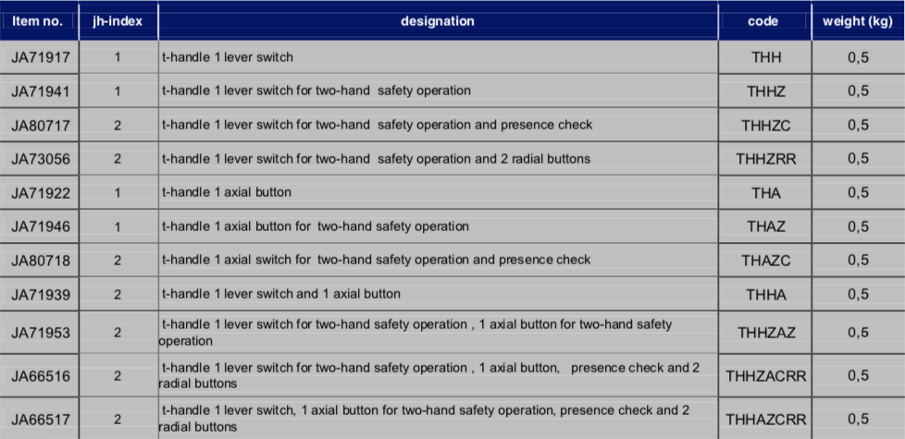
Task: Select item number JA80717 cell
Action: pyautogui.click(x=39, y=125)
